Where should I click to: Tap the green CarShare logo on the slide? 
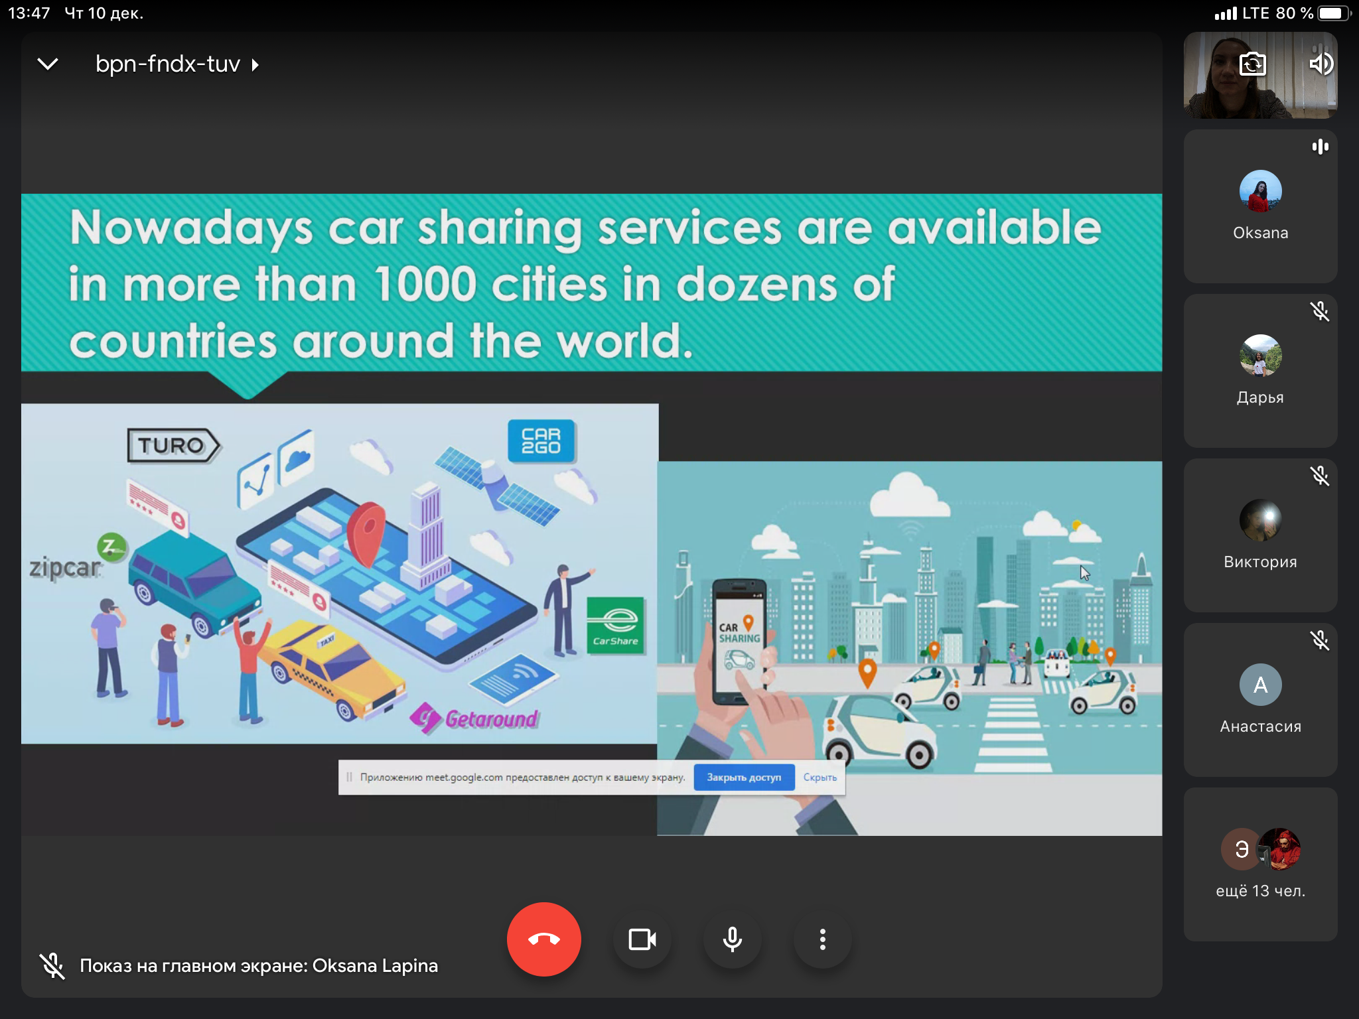(x=616, y=626)
